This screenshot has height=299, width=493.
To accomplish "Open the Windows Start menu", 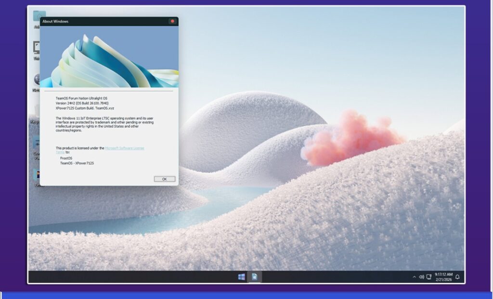I will tap(242, 277).
